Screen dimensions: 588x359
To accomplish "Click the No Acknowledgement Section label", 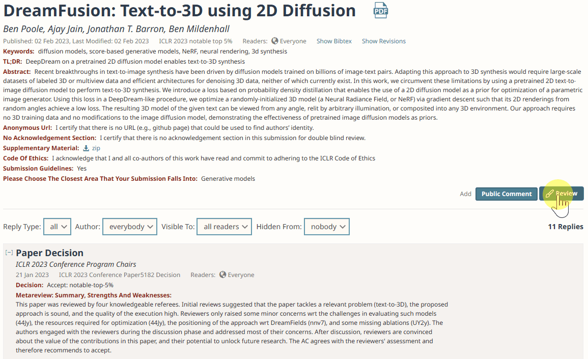I will (49, 138).
